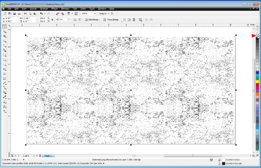Click the Print icon
The height and width of the screenshot is (168, 261).
[x=19, y=14]
